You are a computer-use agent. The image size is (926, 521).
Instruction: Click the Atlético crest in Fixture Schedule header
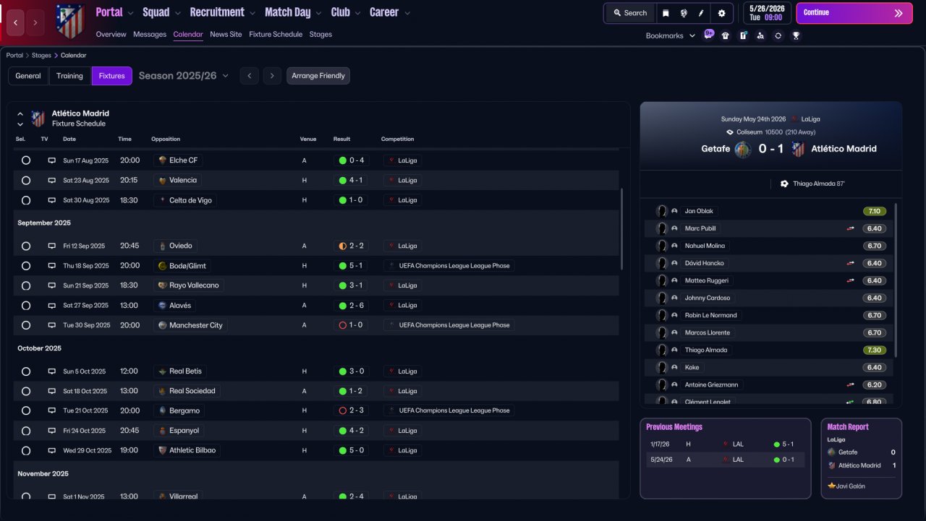coord(38,119)
